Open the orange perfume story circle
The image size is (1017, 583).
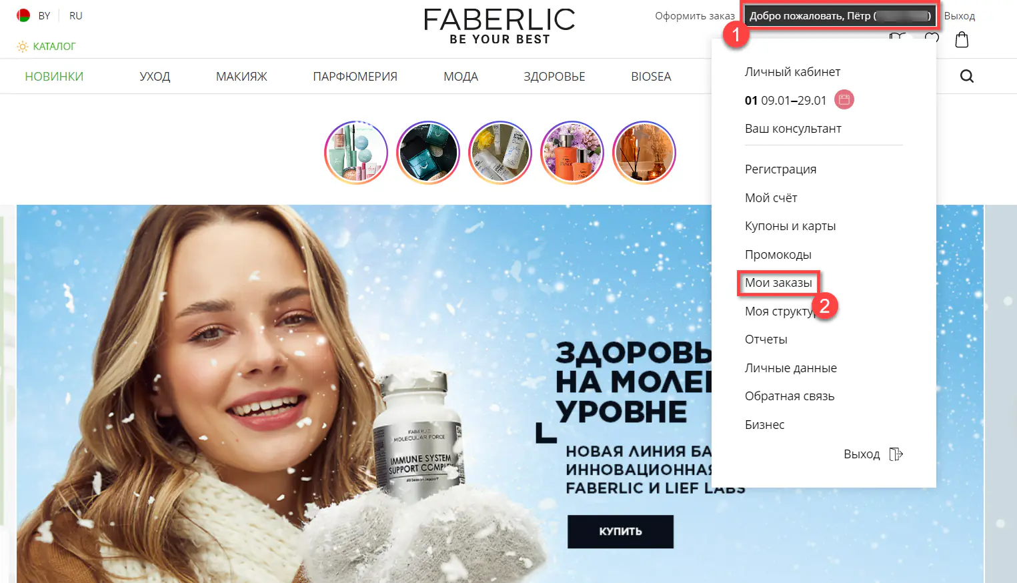(572, 153)
